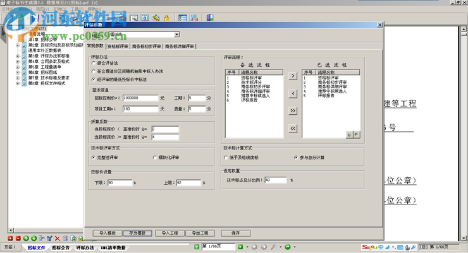
Task: Click the move left single arrow button
Action: (293, 93)
